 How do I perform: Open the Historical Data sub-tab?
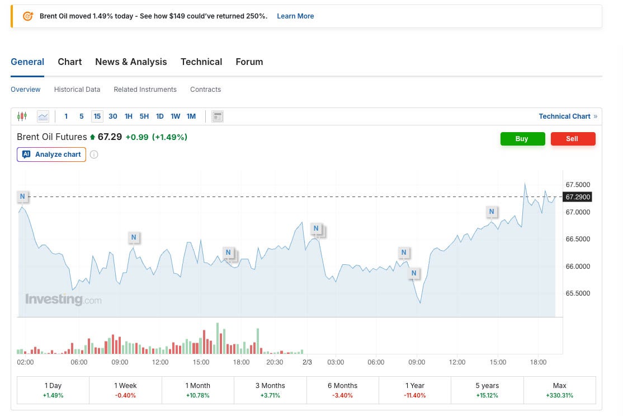point(77,90)
